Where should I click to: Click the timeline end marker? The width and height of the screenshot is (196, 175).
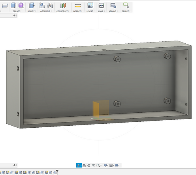coord(57,172)
